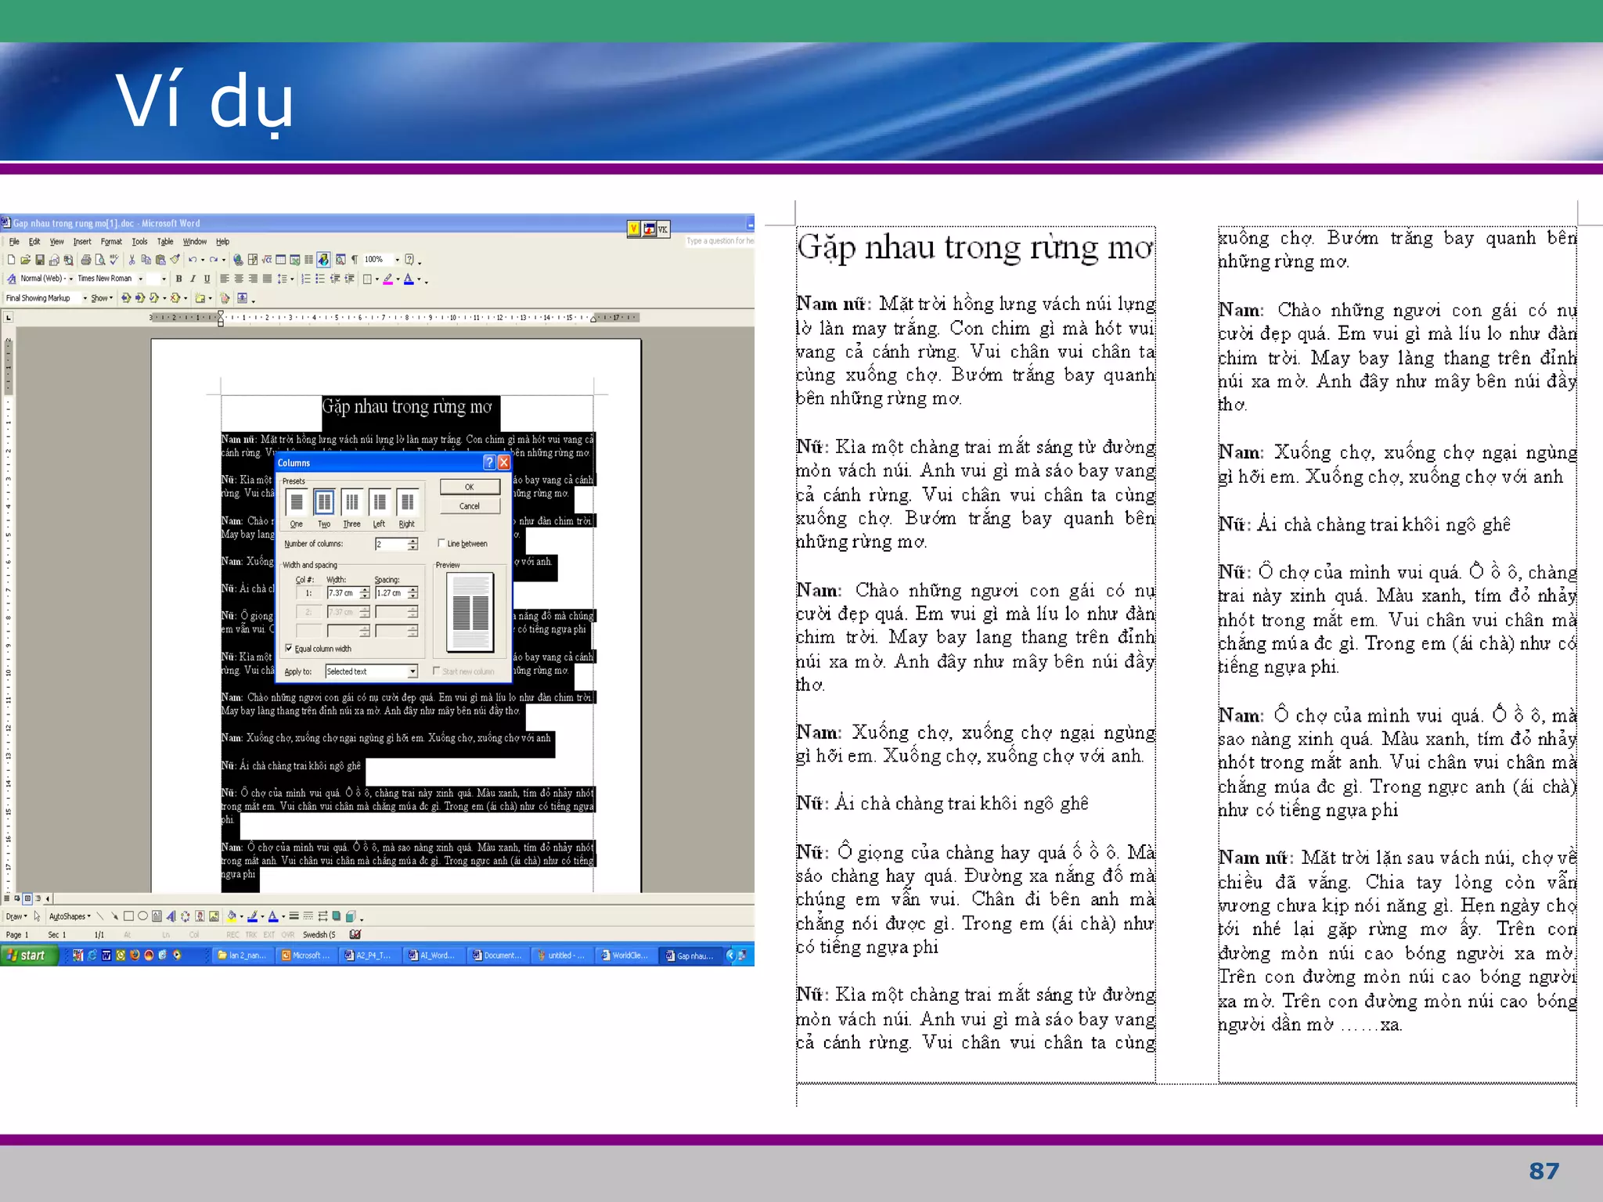1603x1202 pixels.
Task: Open the Times New Roman font dropdown
Action: pyautogui.click(x=141, y=279)
